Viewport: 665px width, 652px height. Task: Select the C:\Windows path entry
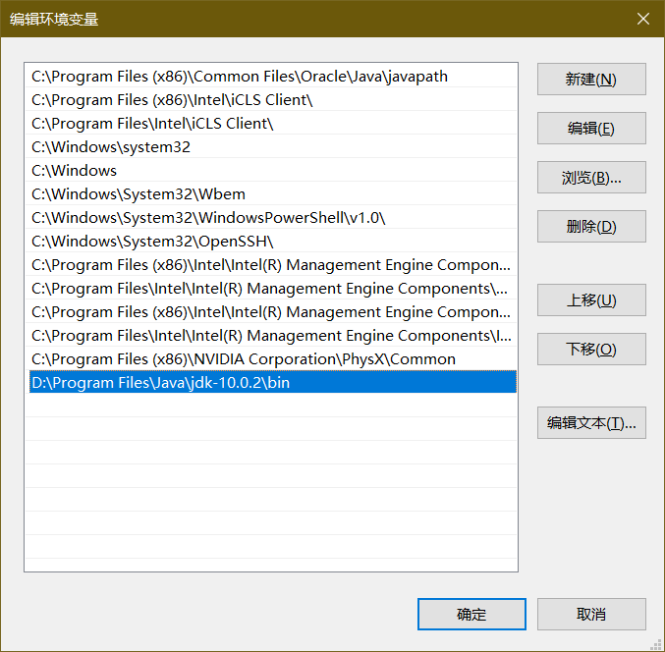(x=75, y=171)
